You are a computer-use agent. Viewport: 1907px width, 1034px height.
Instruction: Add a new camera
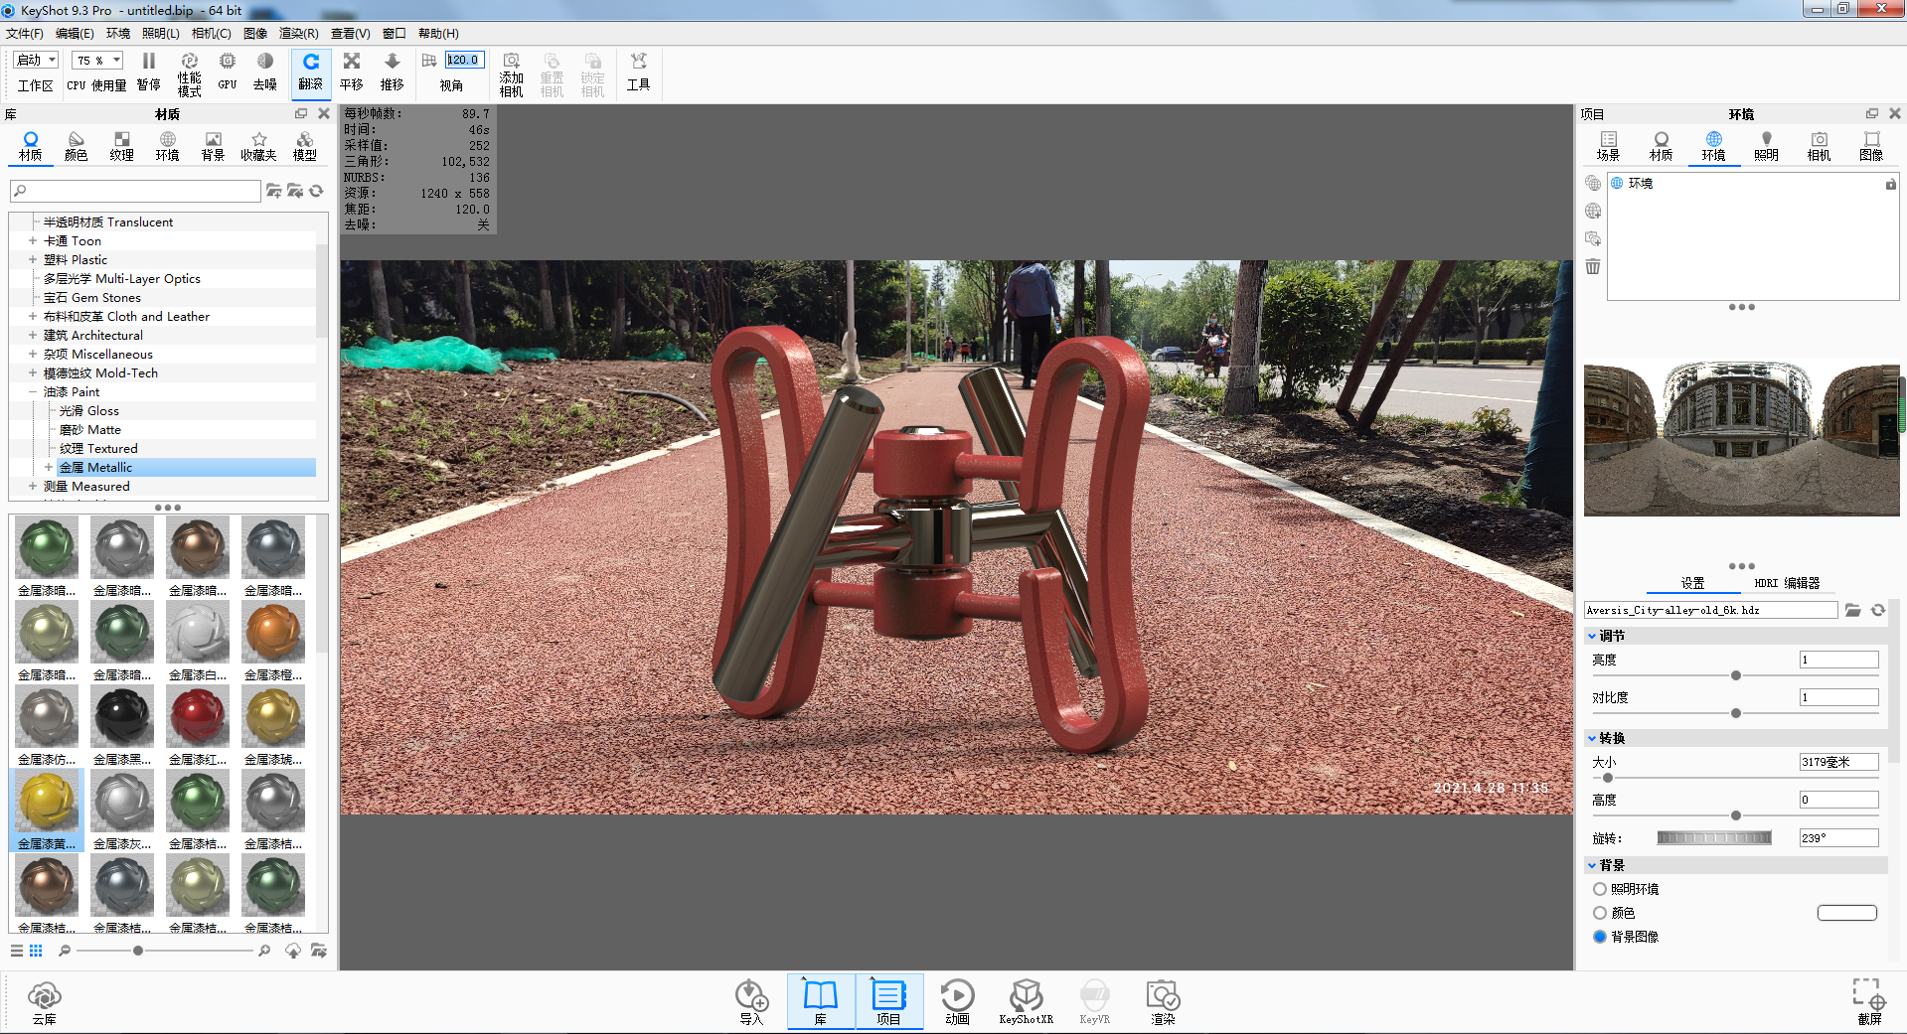tap(511, 74)
